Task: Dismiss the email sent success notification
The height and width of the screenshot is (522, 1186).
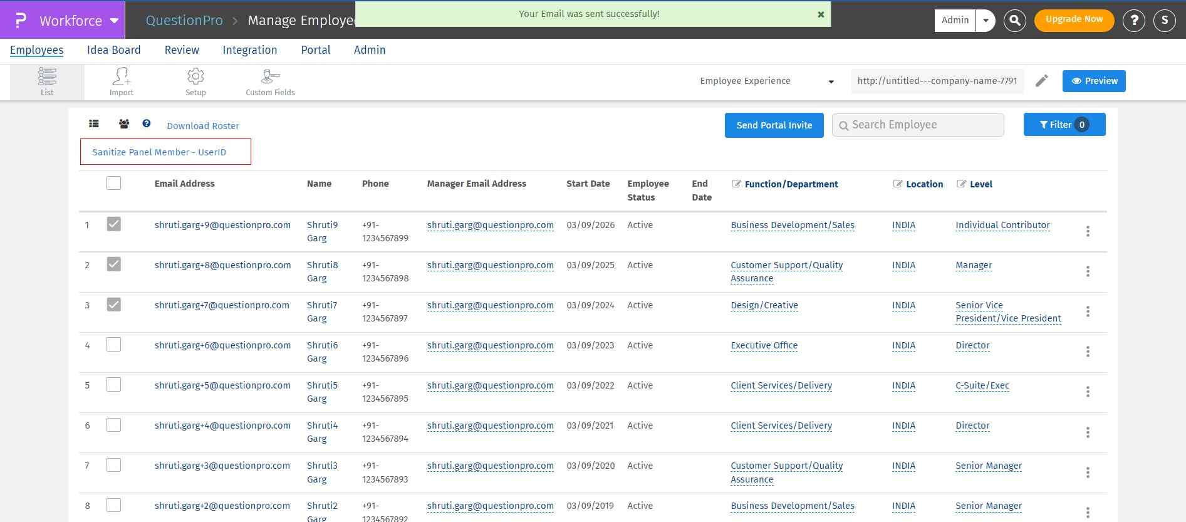Action: [x=821, y=14]
